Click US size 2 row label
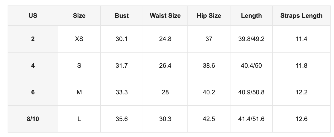 [33, 39]
